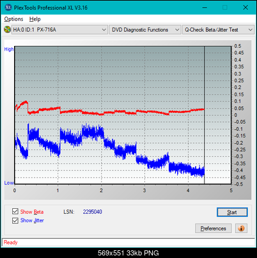The width and height of the screenshot is (257, 258).
Task: Open the DVD Diagnostic Functions dropdown
Action: coord(145,30)
